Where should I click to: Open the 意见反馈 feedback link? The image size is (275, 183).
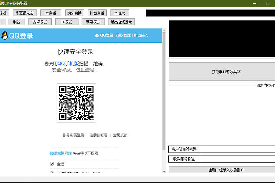[x=120, y=135]
